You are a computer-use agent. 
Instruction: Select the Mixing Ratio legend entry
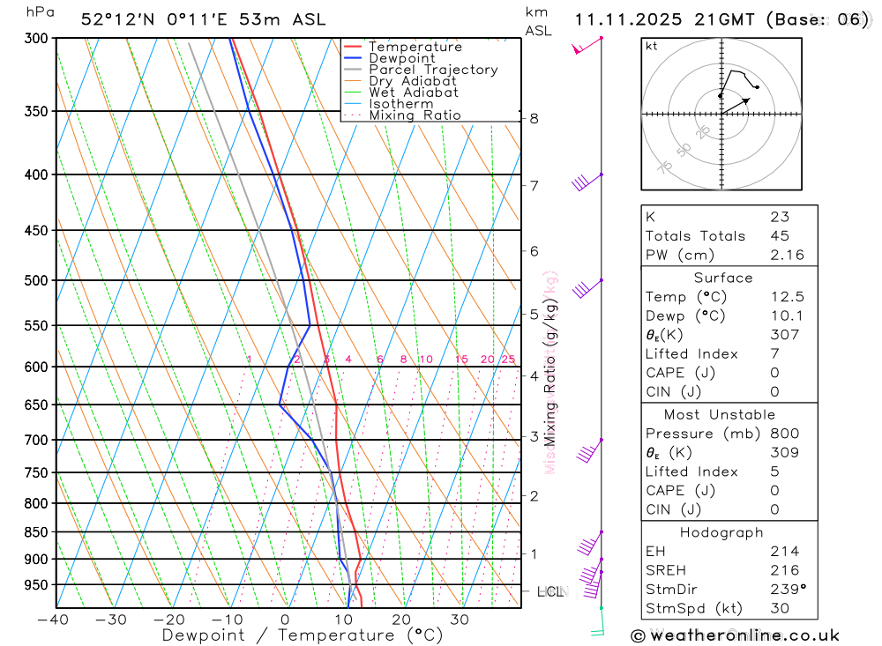415,115
